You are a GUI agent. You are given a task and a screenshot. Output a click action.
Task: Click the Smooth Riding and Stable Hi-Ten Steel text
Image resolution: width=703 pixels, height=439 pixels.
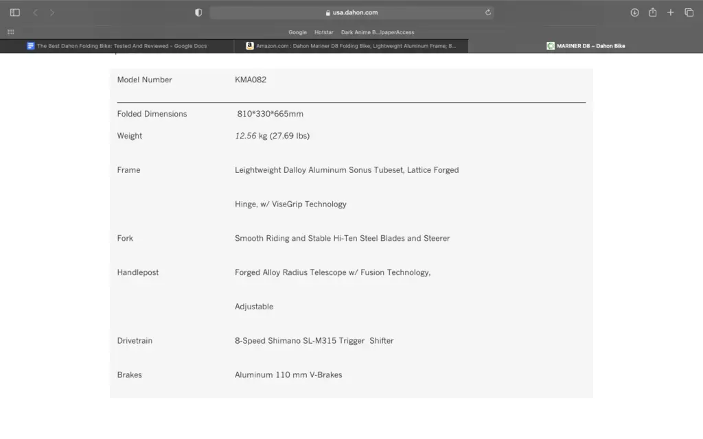342,238
